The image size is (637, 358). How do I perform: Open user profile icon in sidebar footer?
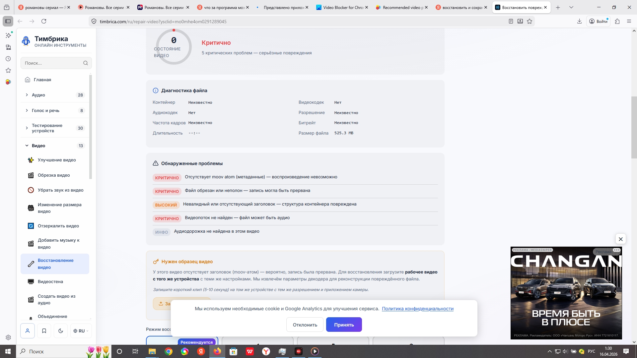28,331
